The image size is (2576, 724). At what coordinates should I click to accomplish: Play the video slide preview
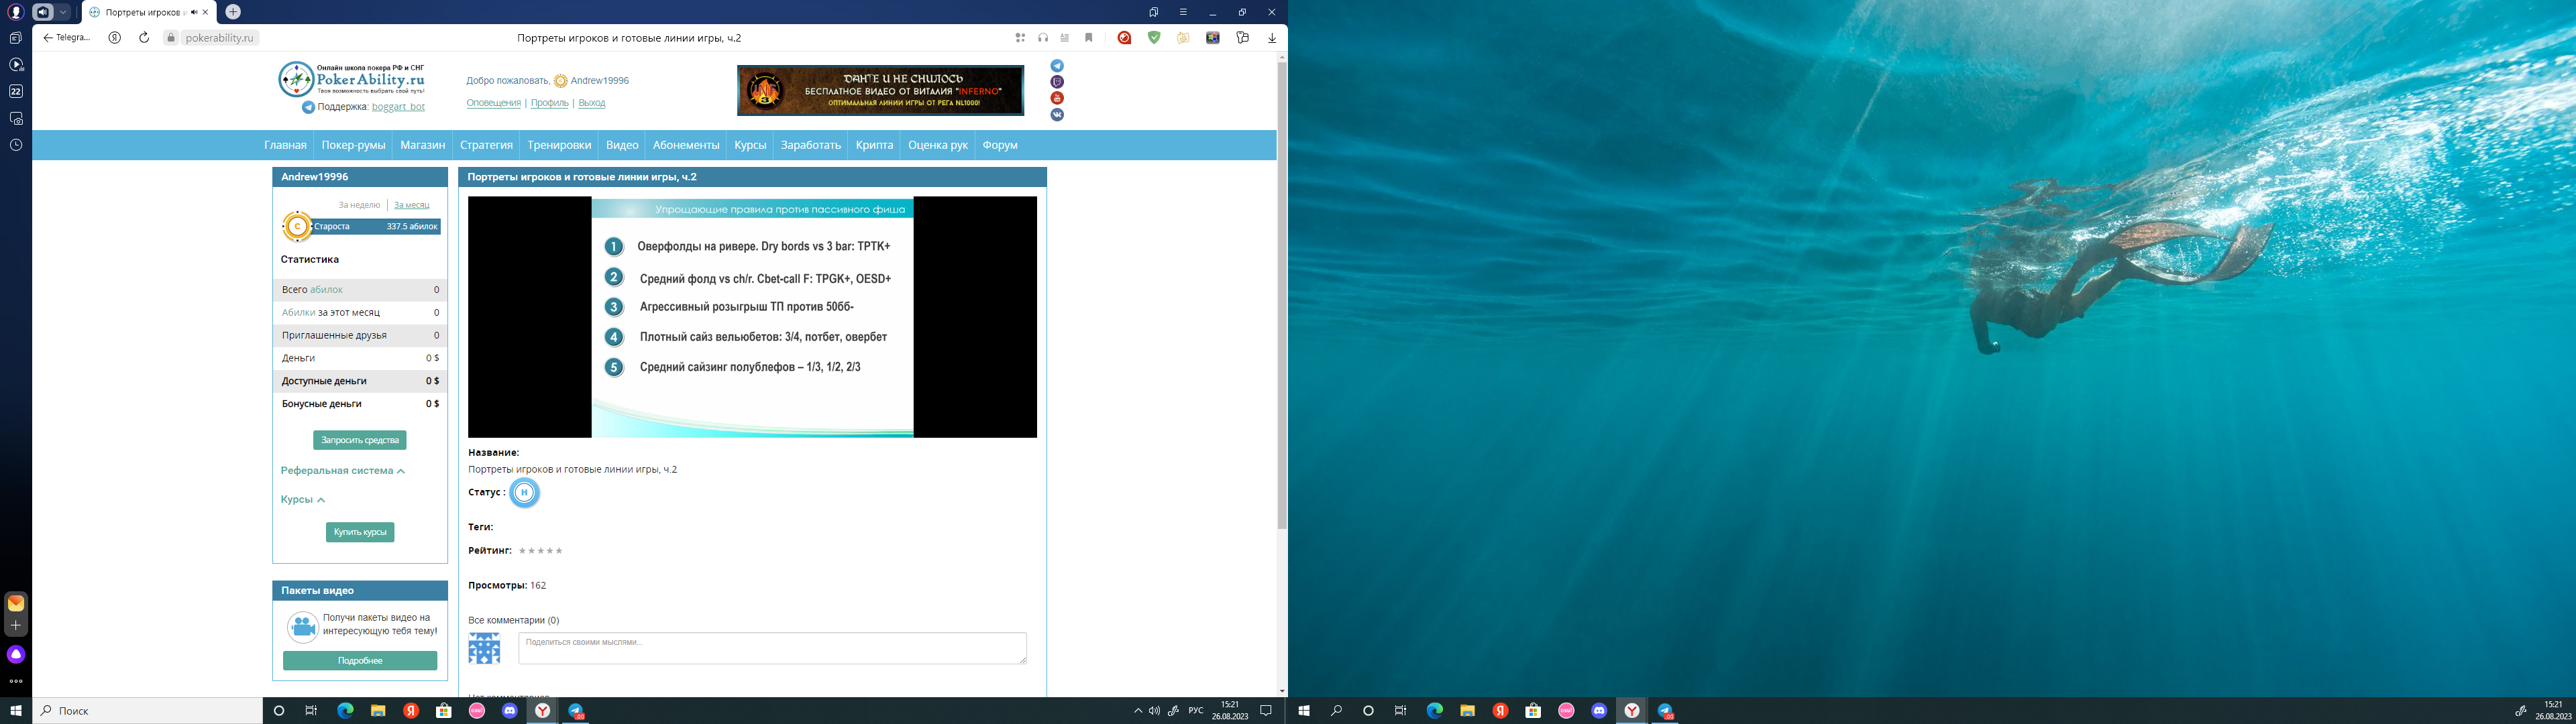pyautogui.click(x=752, y=317)
